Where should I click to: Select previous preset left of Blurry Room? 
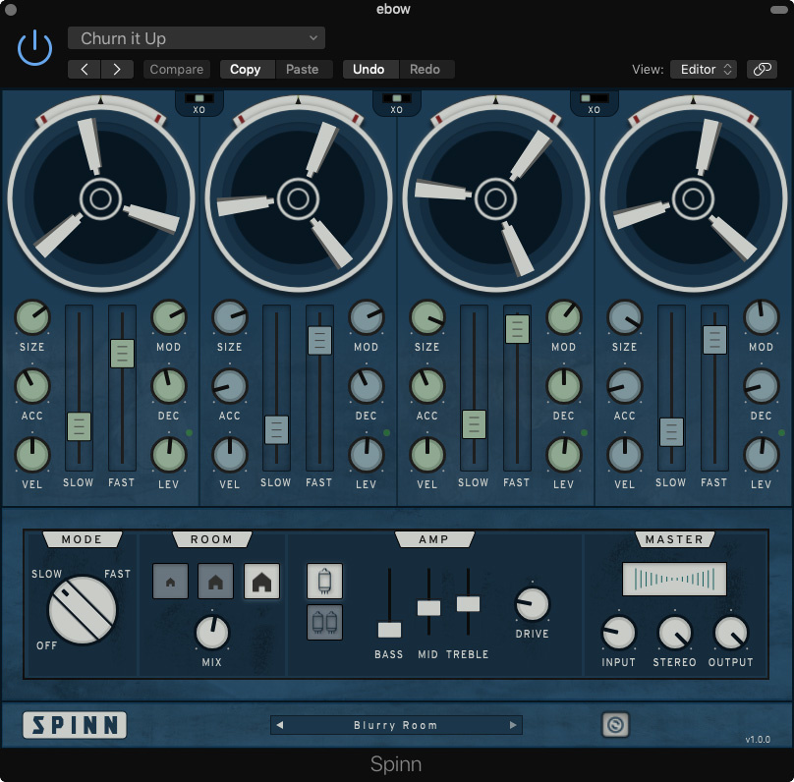pos(279,725)
